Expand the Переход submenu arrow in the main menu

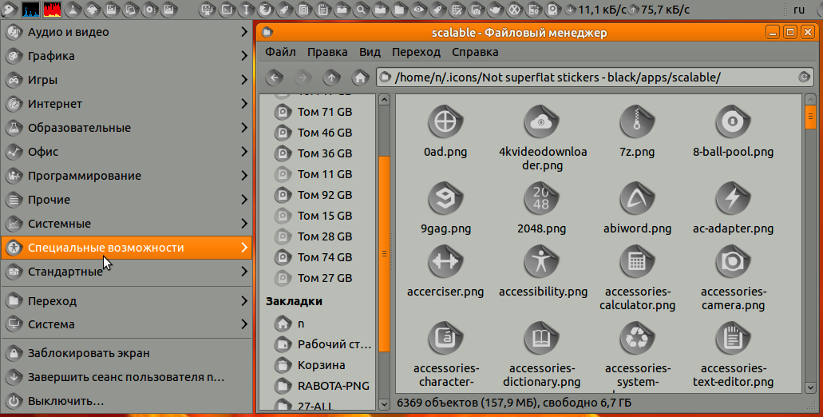pyautogui.click(x=244, y=301)
